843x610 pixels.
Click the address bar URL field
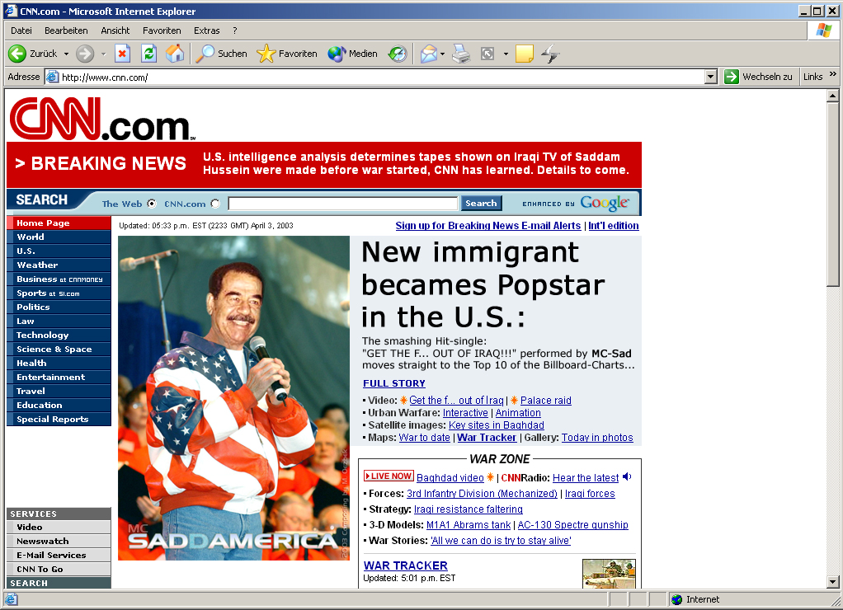click(374, 77)
